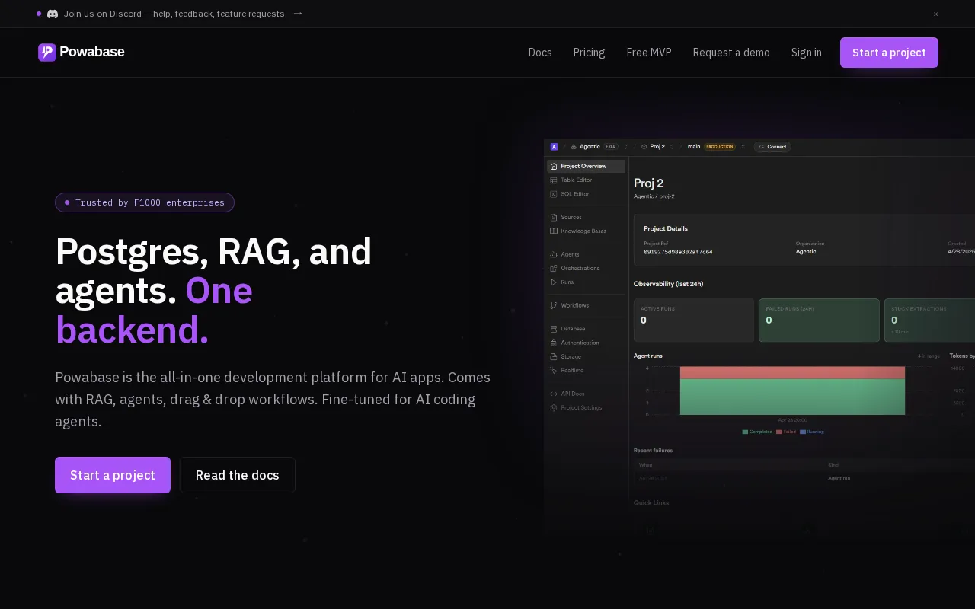
Task: Click the Trusted by F1000 enterprises badge
Action: [145, 202]
